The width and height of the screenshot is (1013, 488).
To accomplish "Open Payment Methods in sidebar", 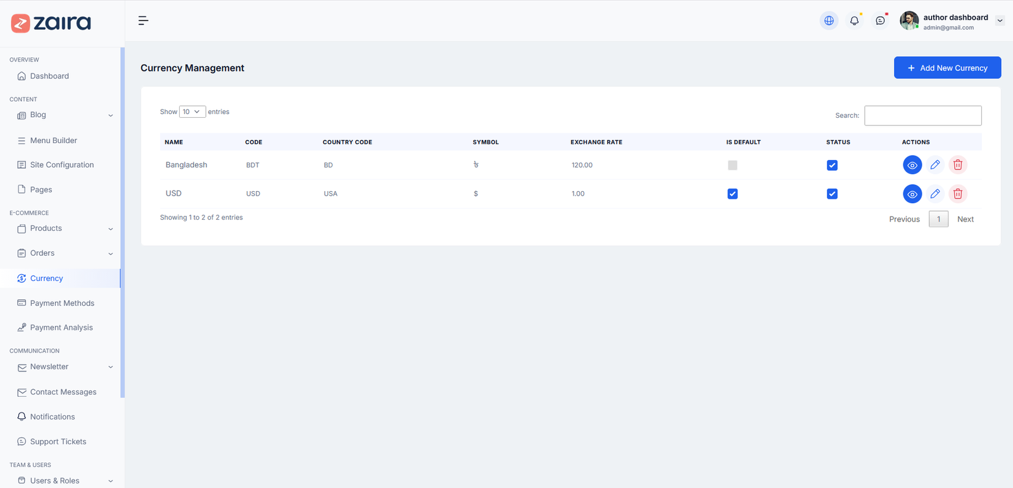I will click(62, 303).
